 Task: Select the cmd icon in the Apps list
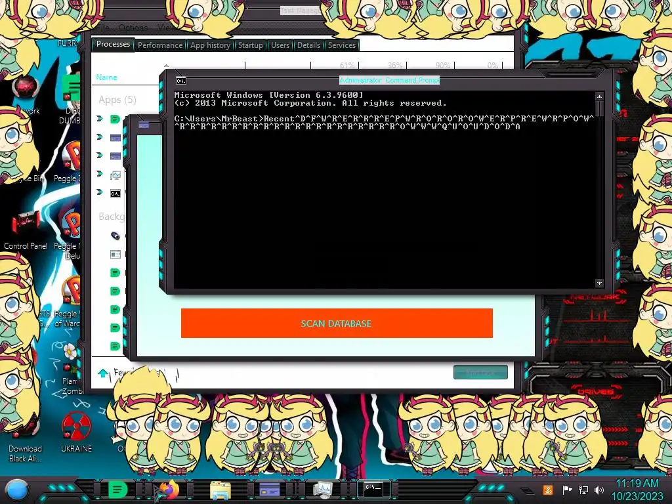115,194
